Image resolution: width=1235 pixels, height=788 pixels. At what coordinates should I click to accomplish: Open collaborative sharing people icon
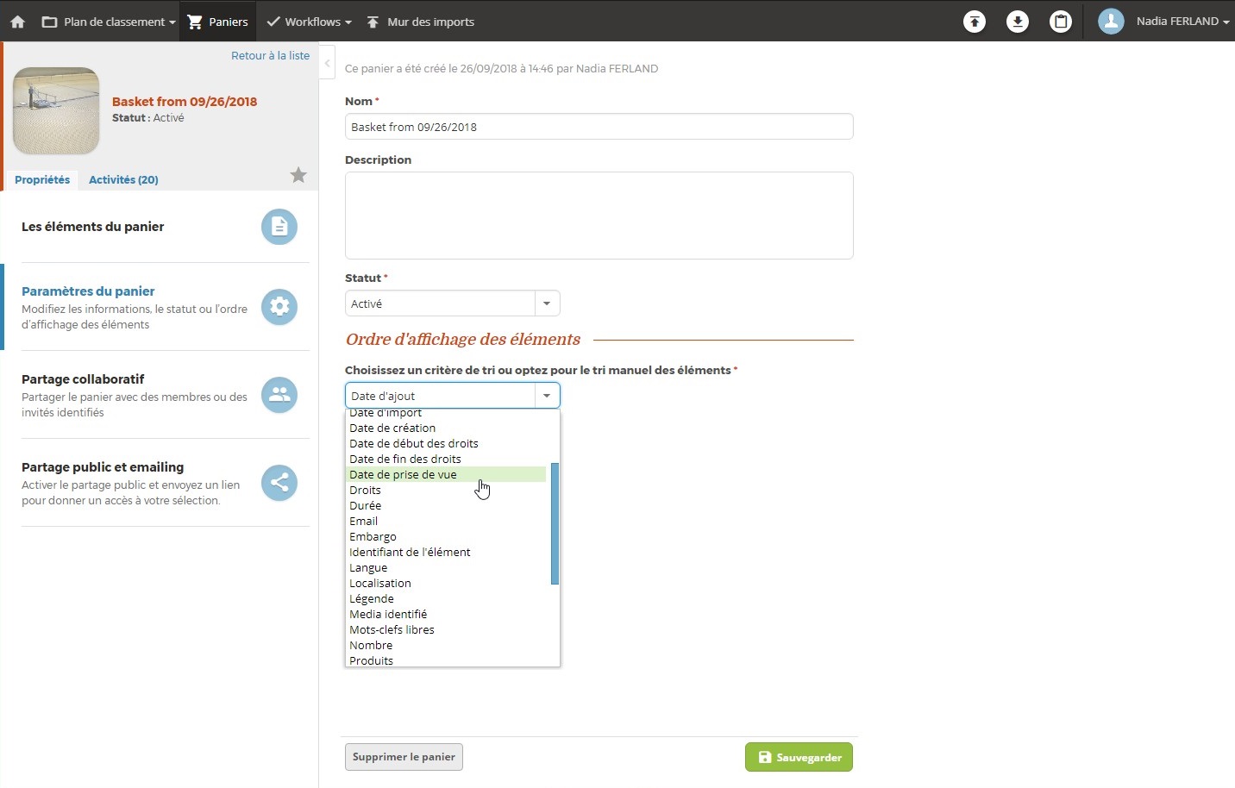click(x=279, y=395)
